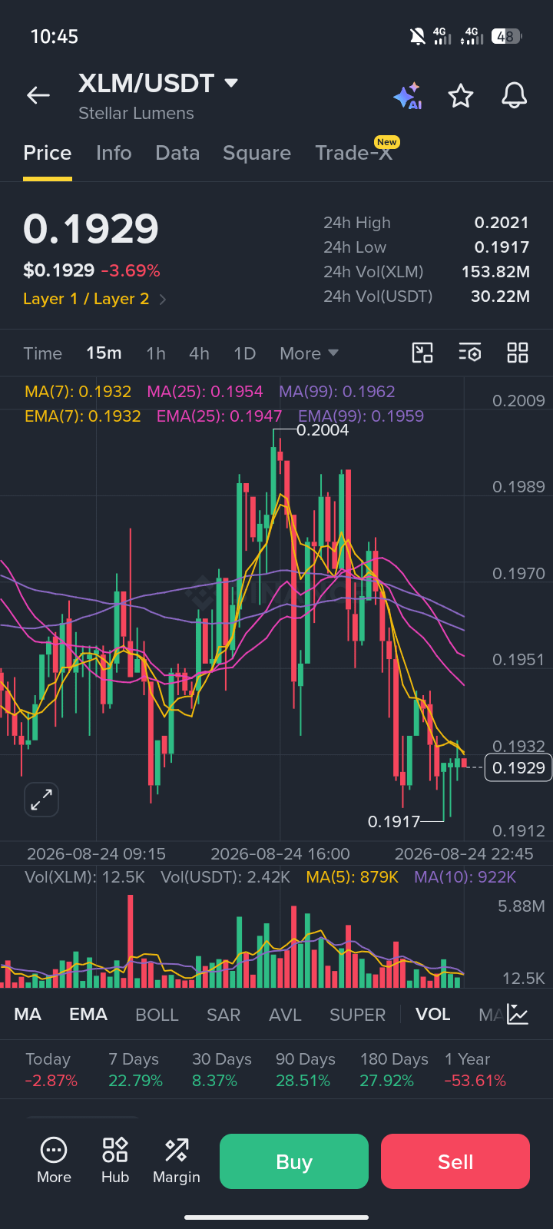Select the Time chart interval
This screenshot has height=1229, width=553.
[x=42, y=353]
